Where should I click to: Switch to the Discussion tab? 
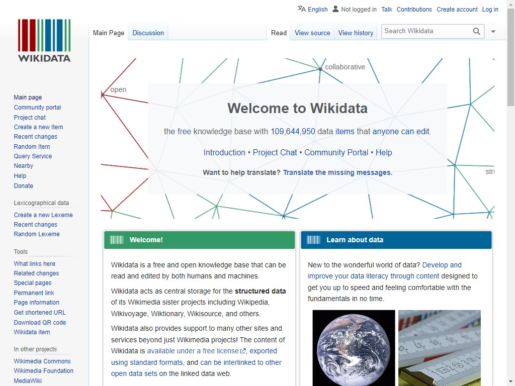pyautogui.click(x=148, y=33)
